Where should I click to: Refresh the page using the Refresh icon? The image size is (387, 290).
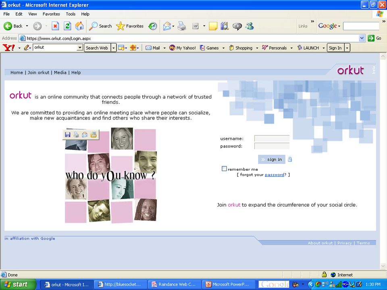point(67,26)
